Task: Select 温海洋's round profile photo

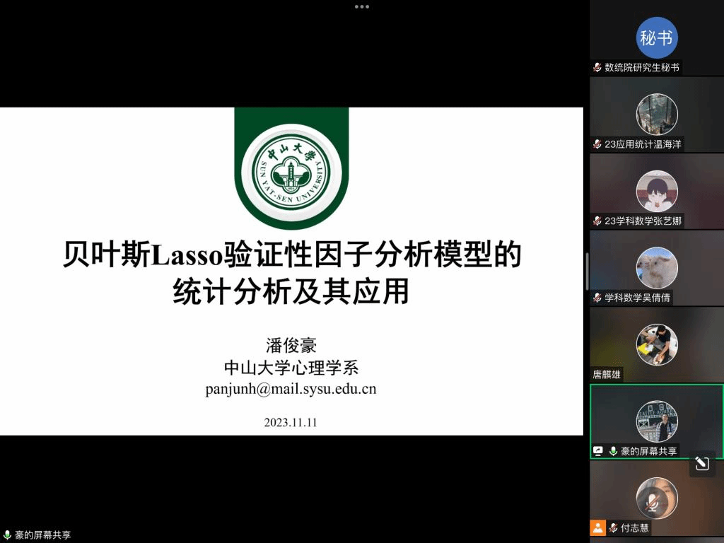Action: 656,115
